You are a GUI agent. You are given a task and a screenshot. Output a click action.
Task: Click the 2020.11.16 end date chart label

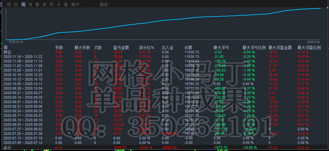313,42
